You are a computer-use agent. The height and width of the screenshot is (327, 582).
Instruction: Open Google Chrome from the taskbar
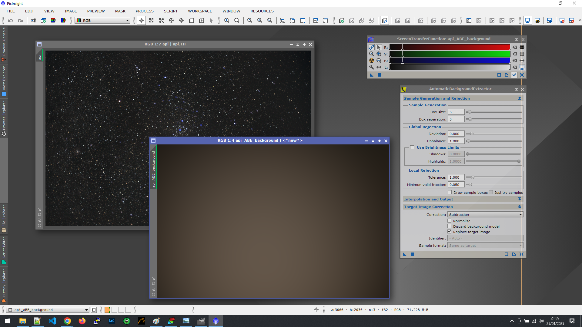pyautogui.click(x=67, y=321)
